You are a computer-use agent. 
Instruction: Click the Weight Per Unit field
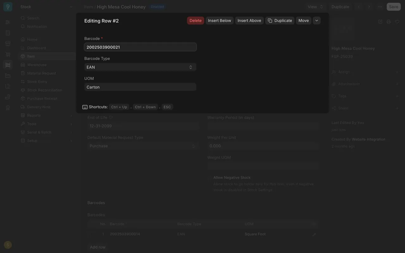click(x=263, y=146)
